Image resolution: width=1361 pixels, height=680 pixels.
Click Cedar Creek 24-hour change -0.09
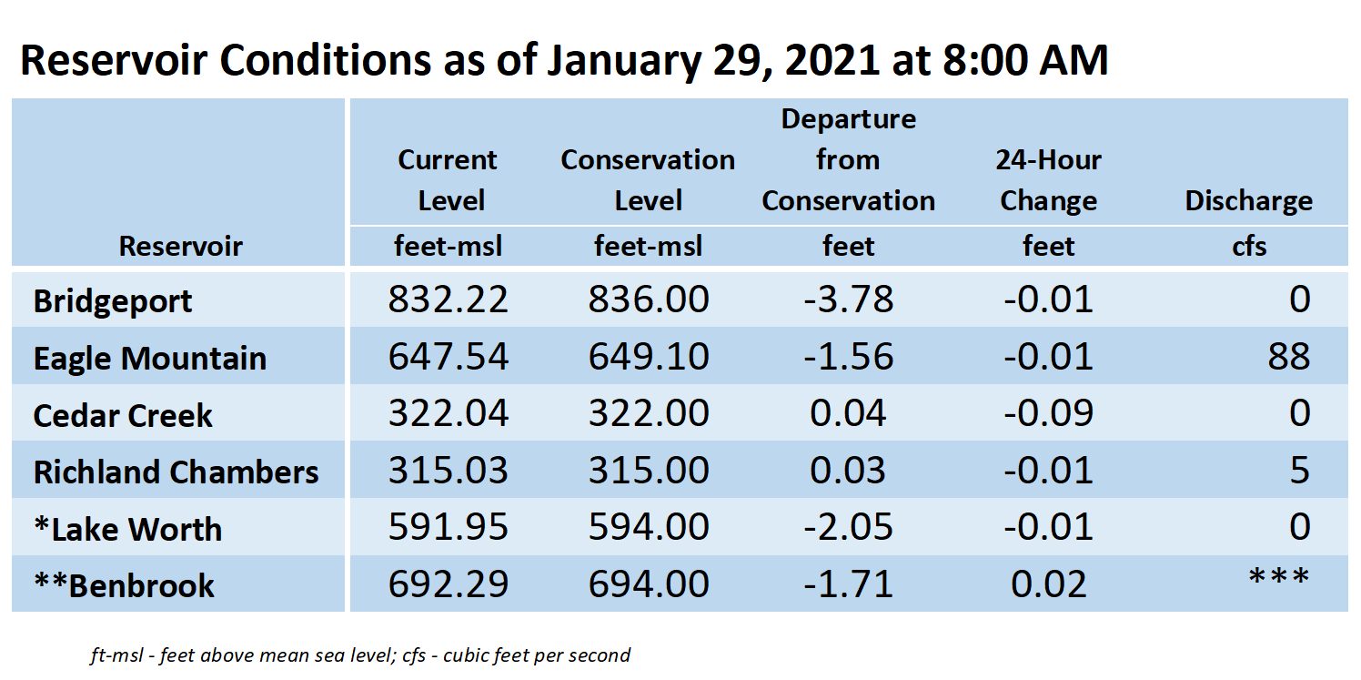(x=1049, y=412)
